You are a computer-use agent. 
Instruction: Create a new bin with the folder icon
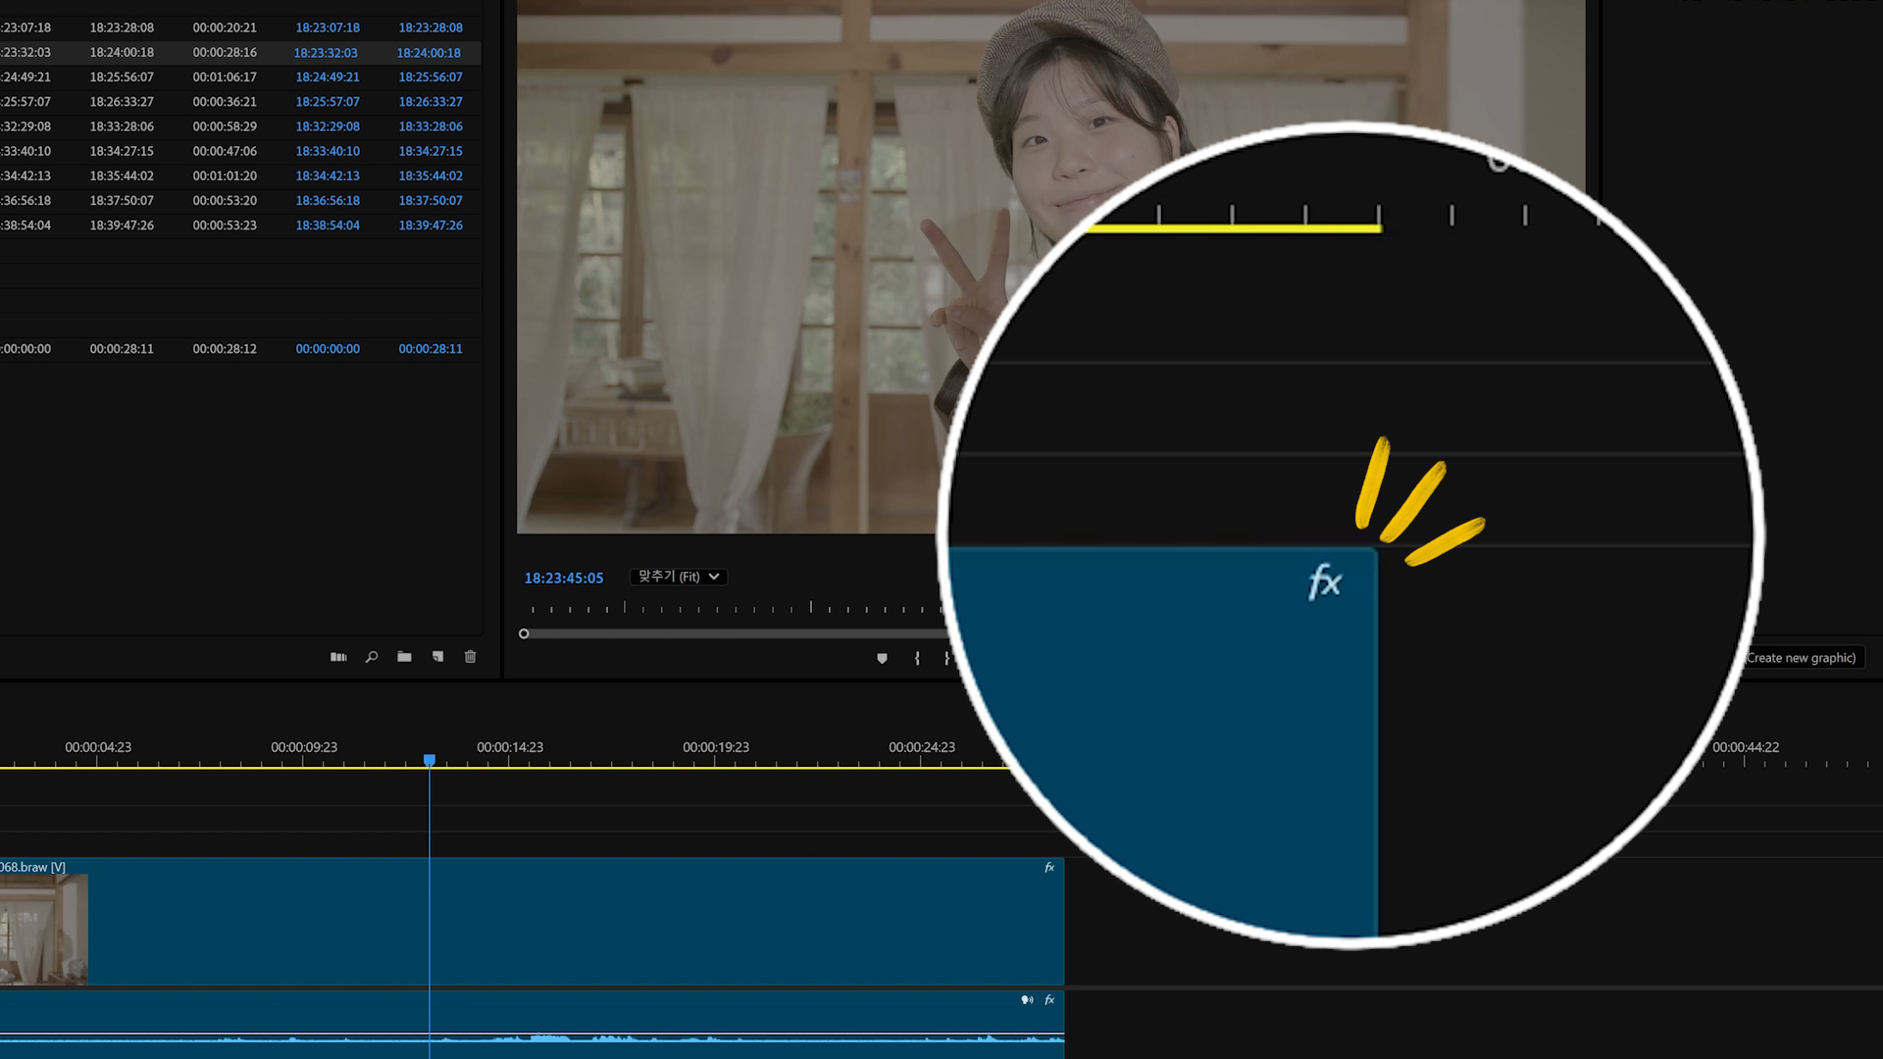404,657
